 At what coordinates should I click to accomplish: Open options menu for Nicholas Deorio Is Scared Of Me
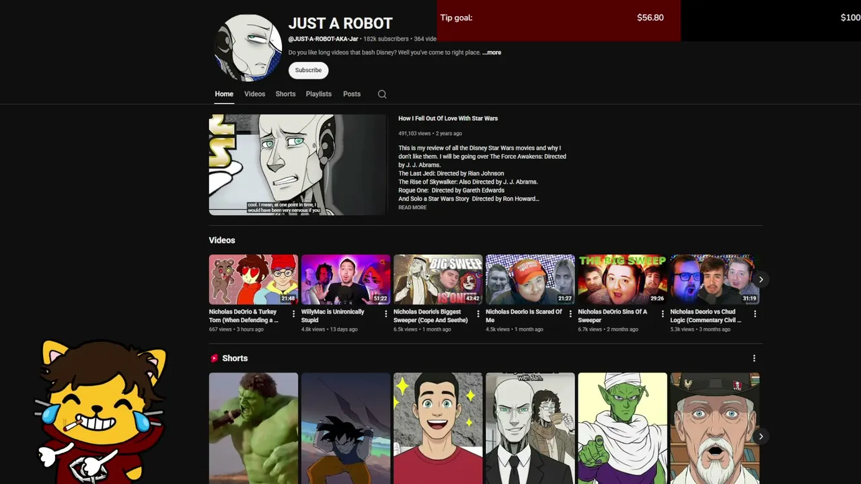(x=570, y=314)
